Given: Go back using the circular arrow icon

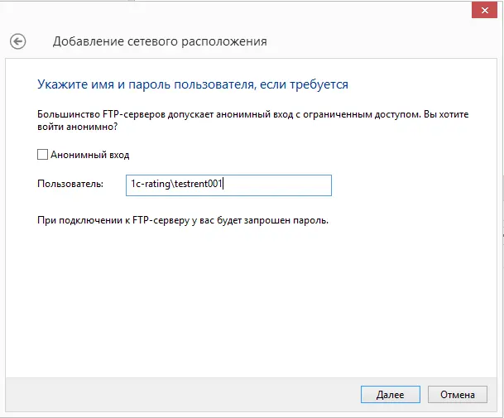Looking at the screenshot, I should click(17, 41).
